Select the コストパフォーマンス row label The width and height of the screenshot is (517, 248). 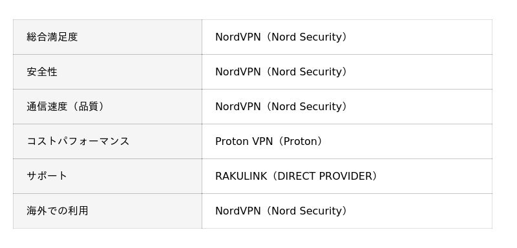click(x=78, y=142)
